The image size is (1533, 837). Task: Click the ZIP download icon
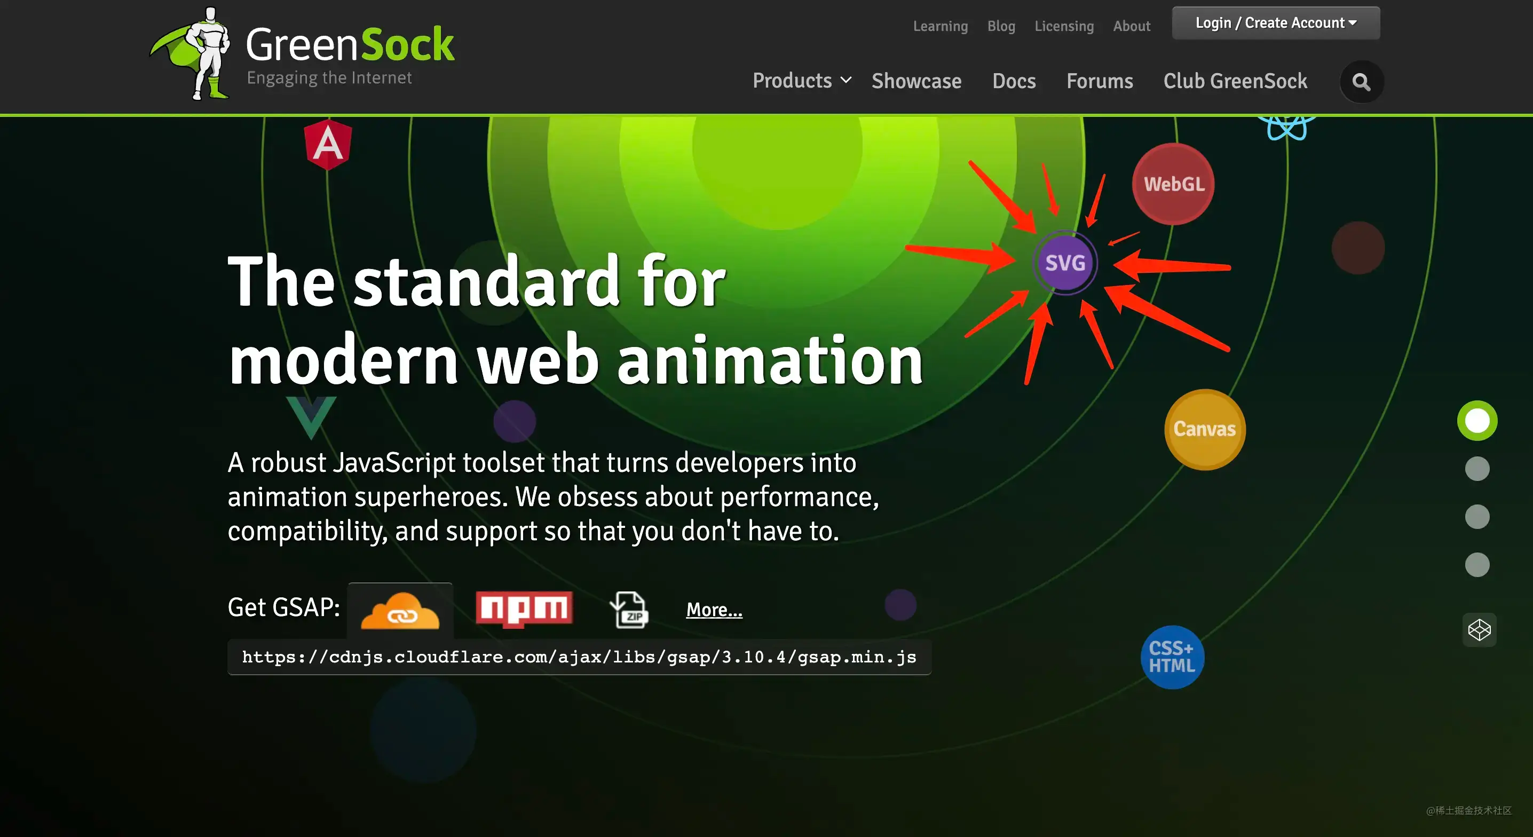click(629, 610)
